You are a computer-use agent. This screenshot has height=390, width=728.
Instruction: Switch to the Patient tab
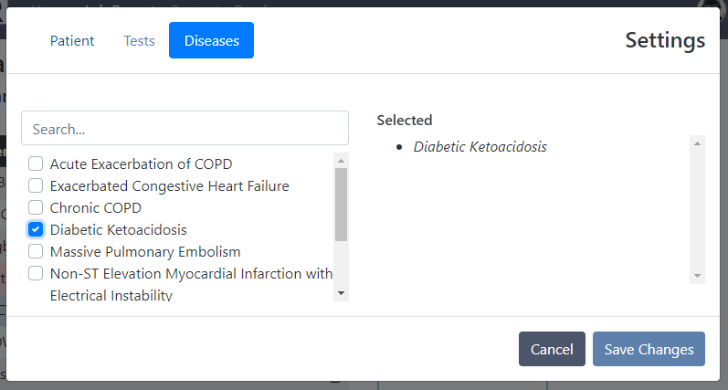coord(72,40)
